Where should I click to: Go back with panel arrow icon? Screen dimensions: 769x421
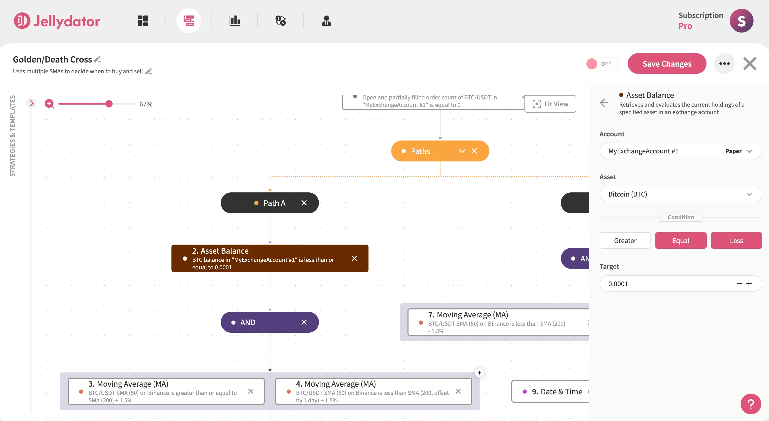click(604, 103)
